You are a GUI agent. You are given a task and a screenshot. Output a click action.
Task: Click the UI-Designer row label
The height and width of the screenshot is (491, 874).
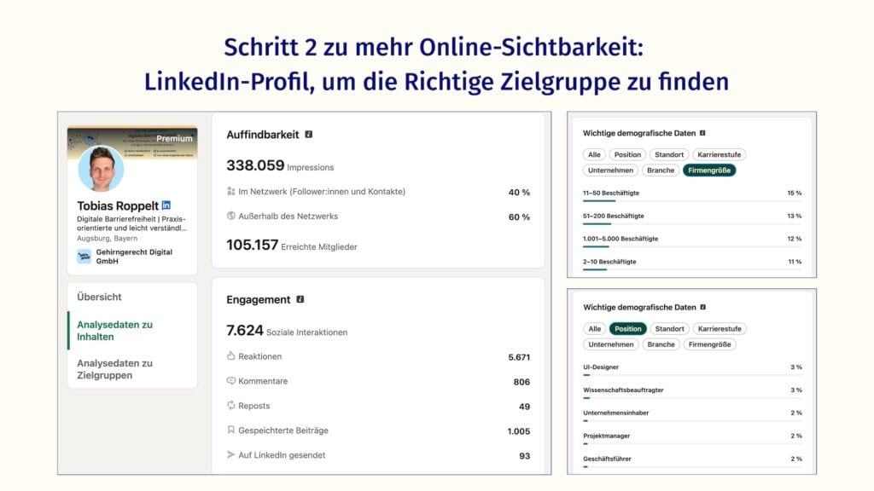pos(601,367)
